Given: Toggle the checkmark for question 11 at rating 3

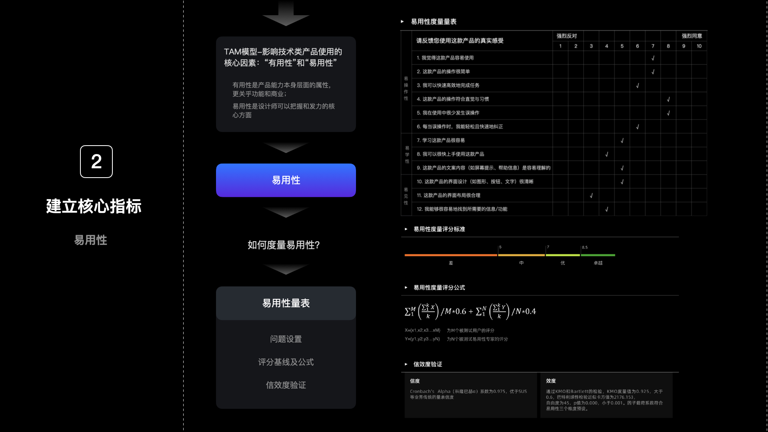Looking at the screenshot, I should pos(591,195).
